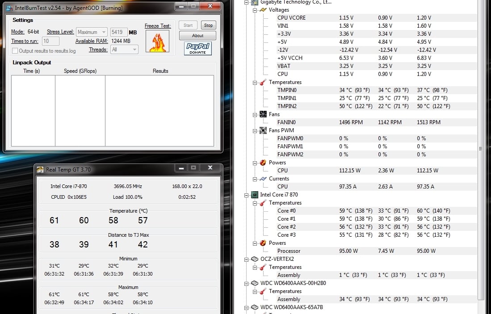The width and height of the screenshot is (491, 314).
Task: Click the Fans PWM category icon
Action: point(263,130)
